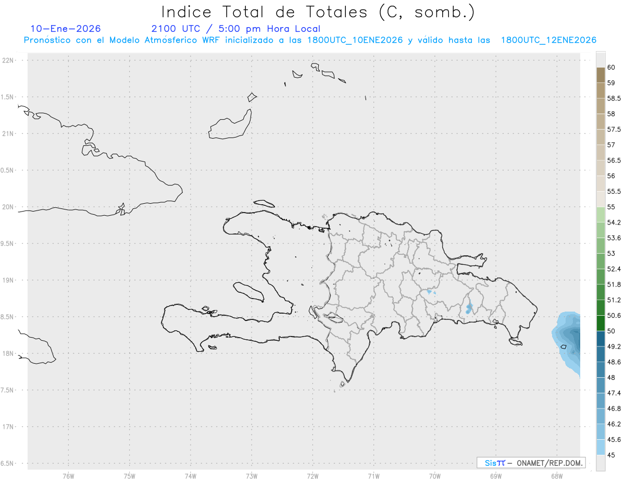Image resolution: width=625 pixels, height=483 pixels.
Task: Click the legend value "51.2"
Action: 614,300
